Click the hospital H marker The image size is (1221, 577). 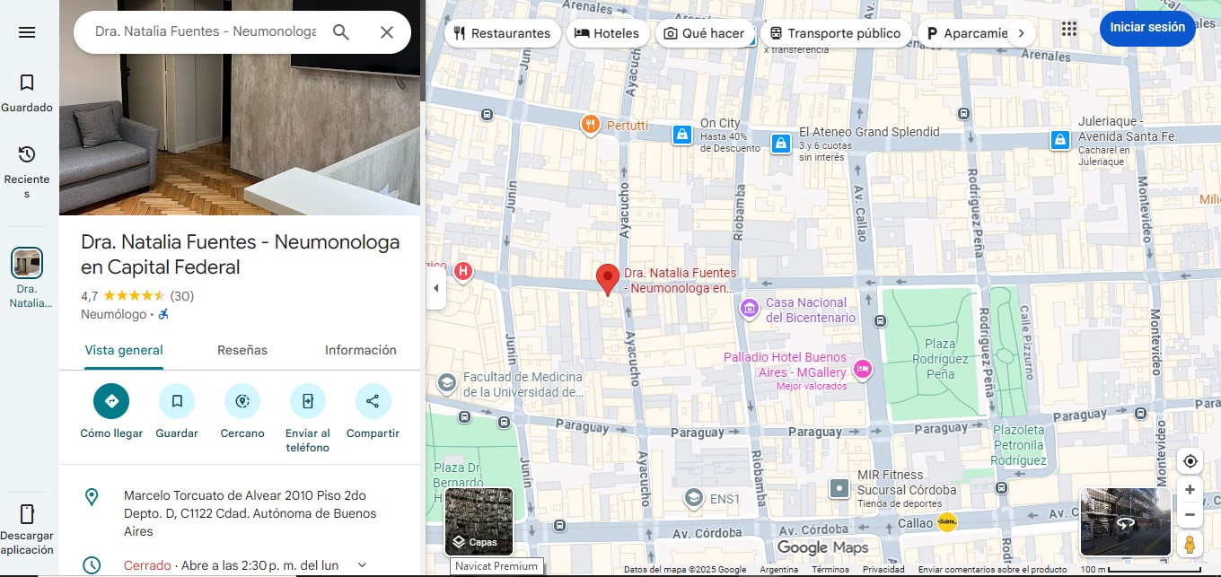463,270
